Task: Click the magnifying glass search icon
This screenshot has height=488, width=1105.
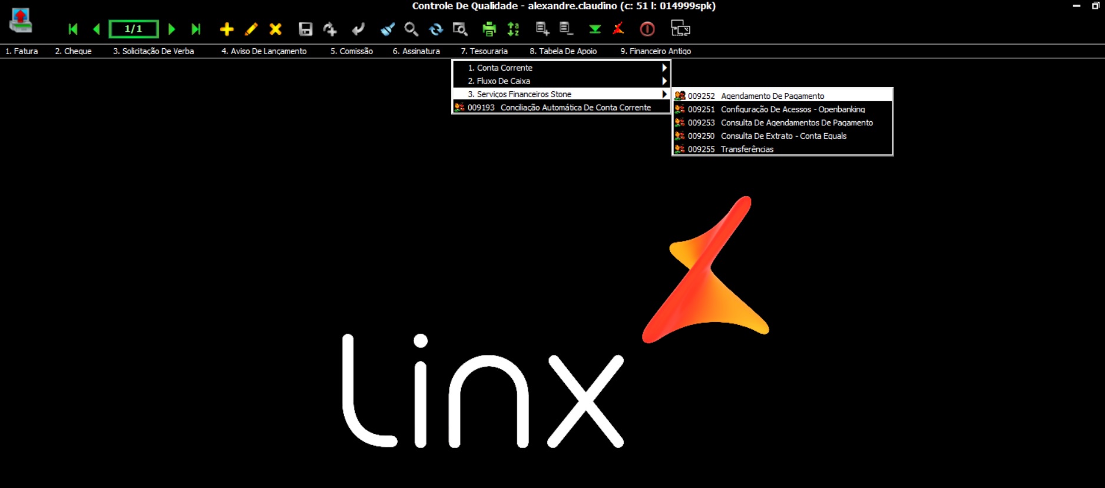Action: [x=411, y=29]
